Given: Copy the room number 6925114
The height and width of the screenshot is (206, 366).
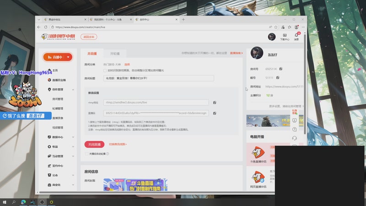Looking at the screenshot, I should point(281,69).
